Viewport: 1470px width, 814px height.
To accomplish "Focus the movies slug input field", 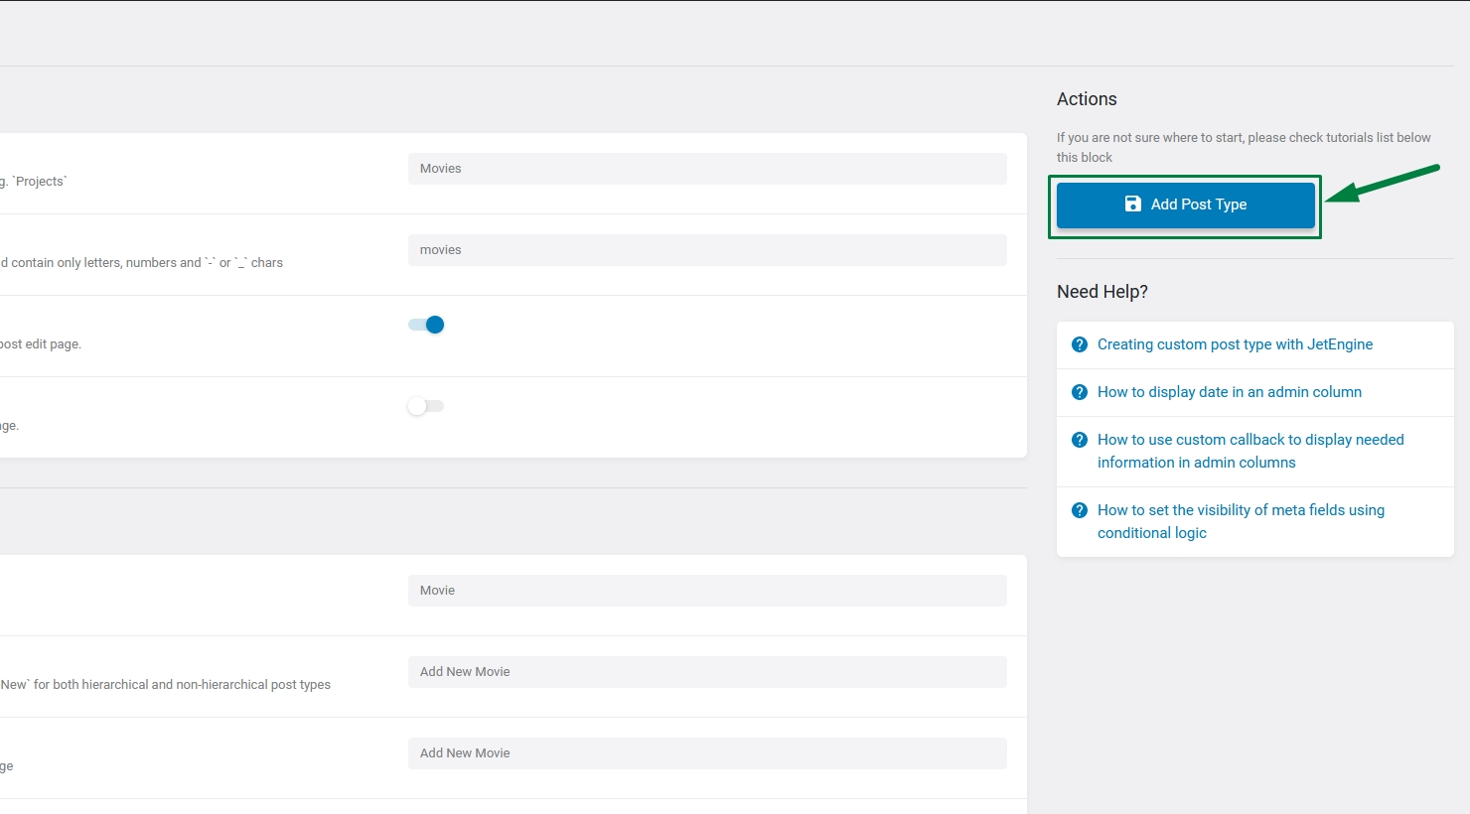I will [x=707, y=250].
